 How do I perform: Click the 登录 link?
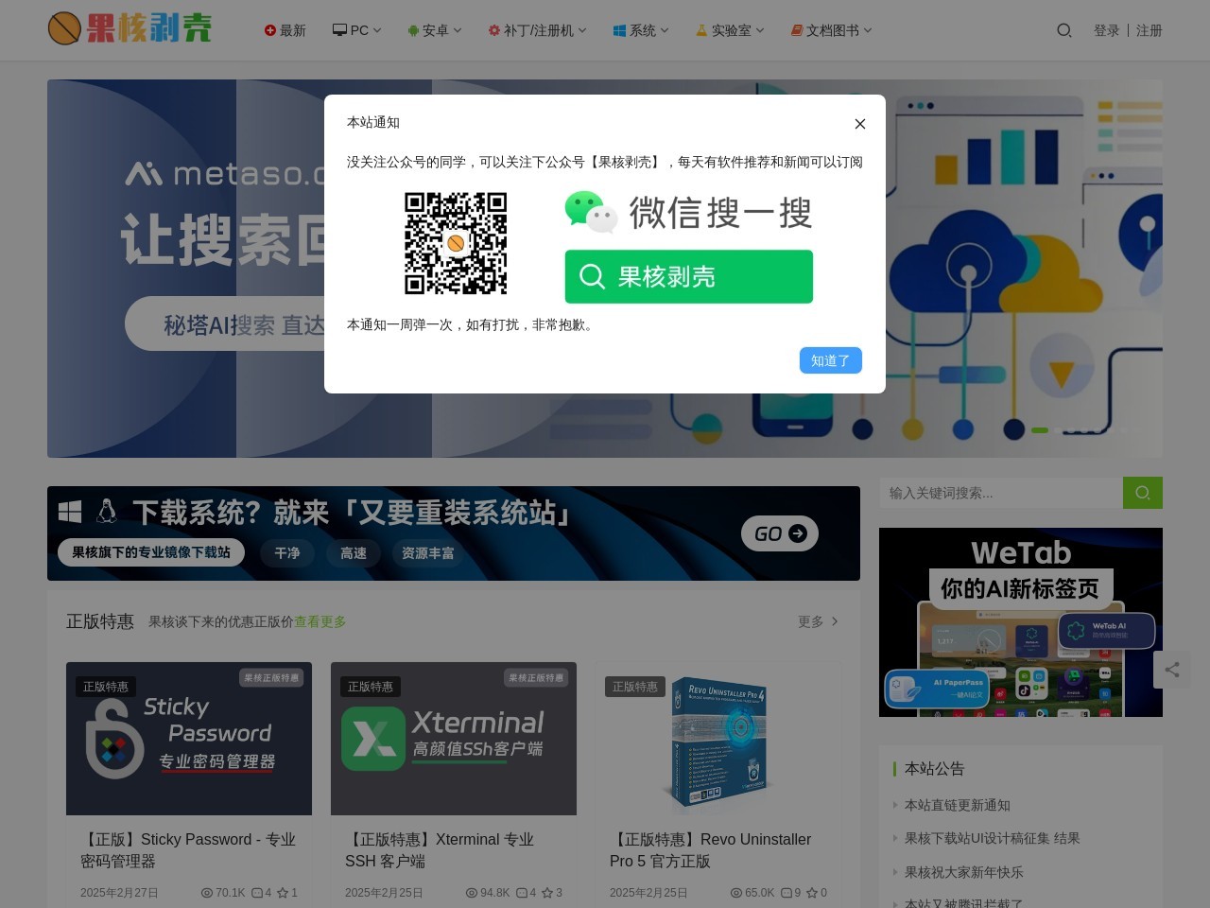1106,30
